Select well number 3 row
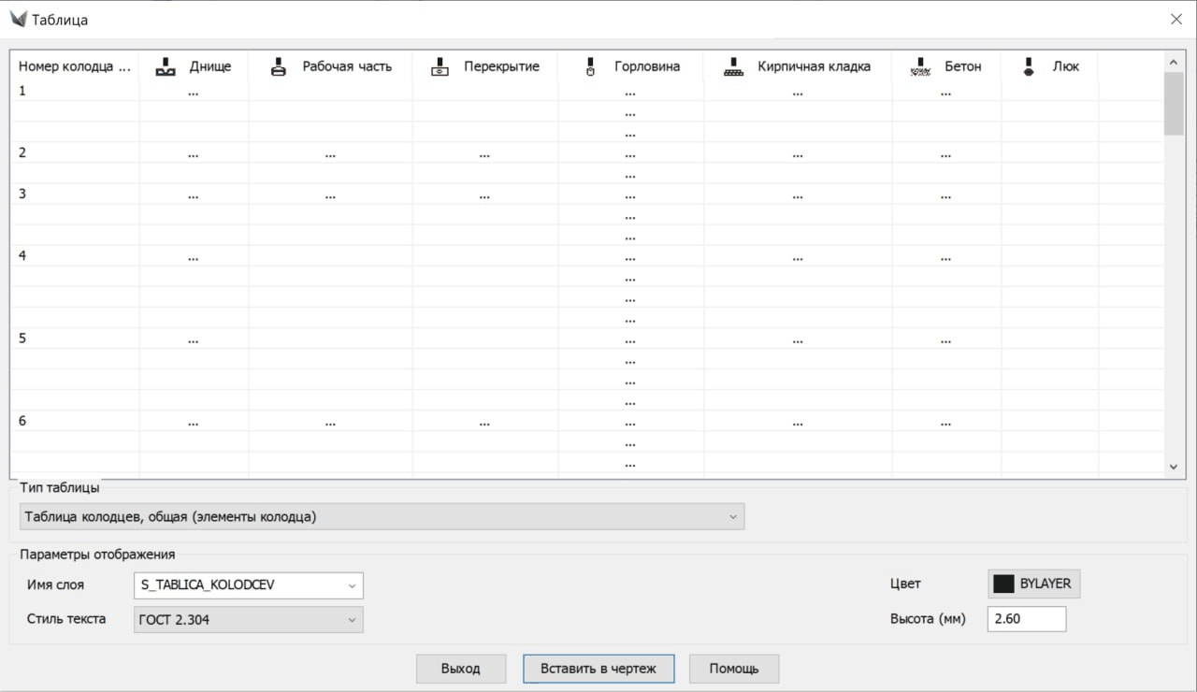The height and width of the screenshot is (692, 1197). [22, 195]
